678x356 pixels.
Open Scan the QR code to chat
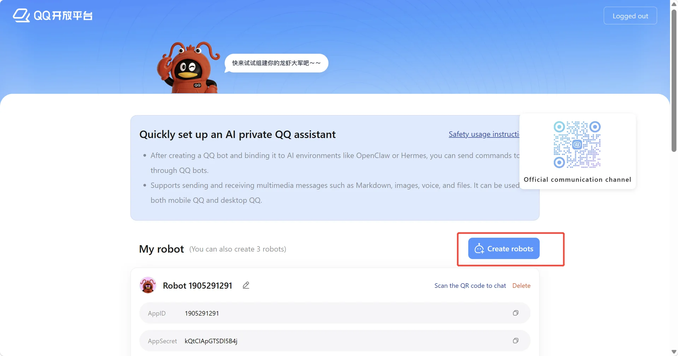pos(470,286)
